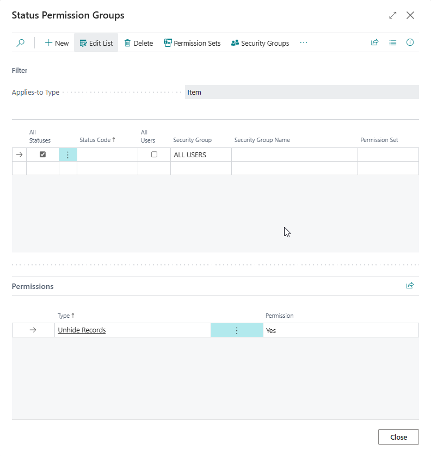The width and height of the screenshot is (431, 456).
Task: Open Security Groups
Action: pyautogui.click(x=260, y=43)
